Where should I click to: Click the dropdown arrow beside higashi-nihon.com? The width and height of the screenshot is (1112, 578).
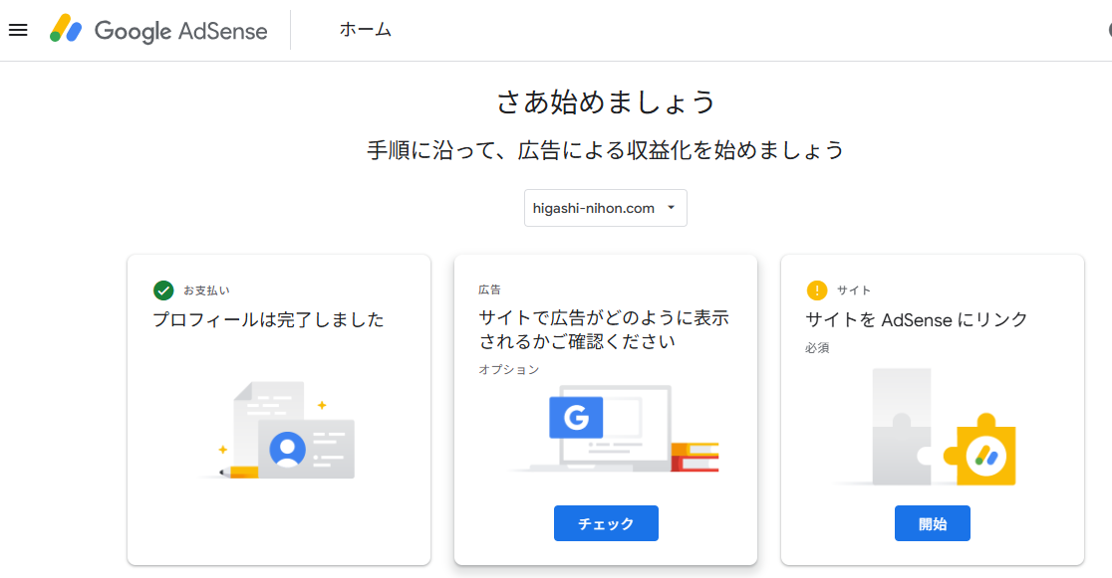coord(671,208)
